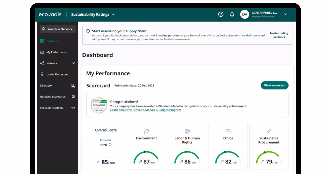The image size is (331, 174).
Task: Click the Received Scorecards inbox icon
Action: click(x=73, y=97)
